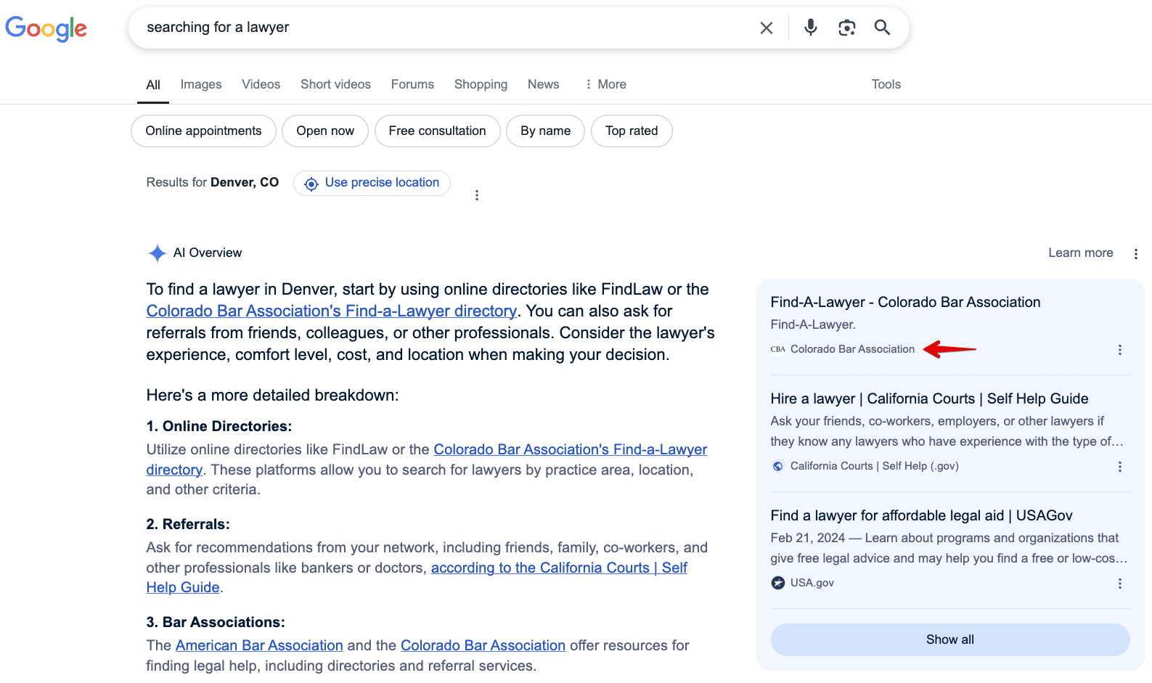Click the USA.gov favicon
The image size is (1152, 683).
coord(778,583)
